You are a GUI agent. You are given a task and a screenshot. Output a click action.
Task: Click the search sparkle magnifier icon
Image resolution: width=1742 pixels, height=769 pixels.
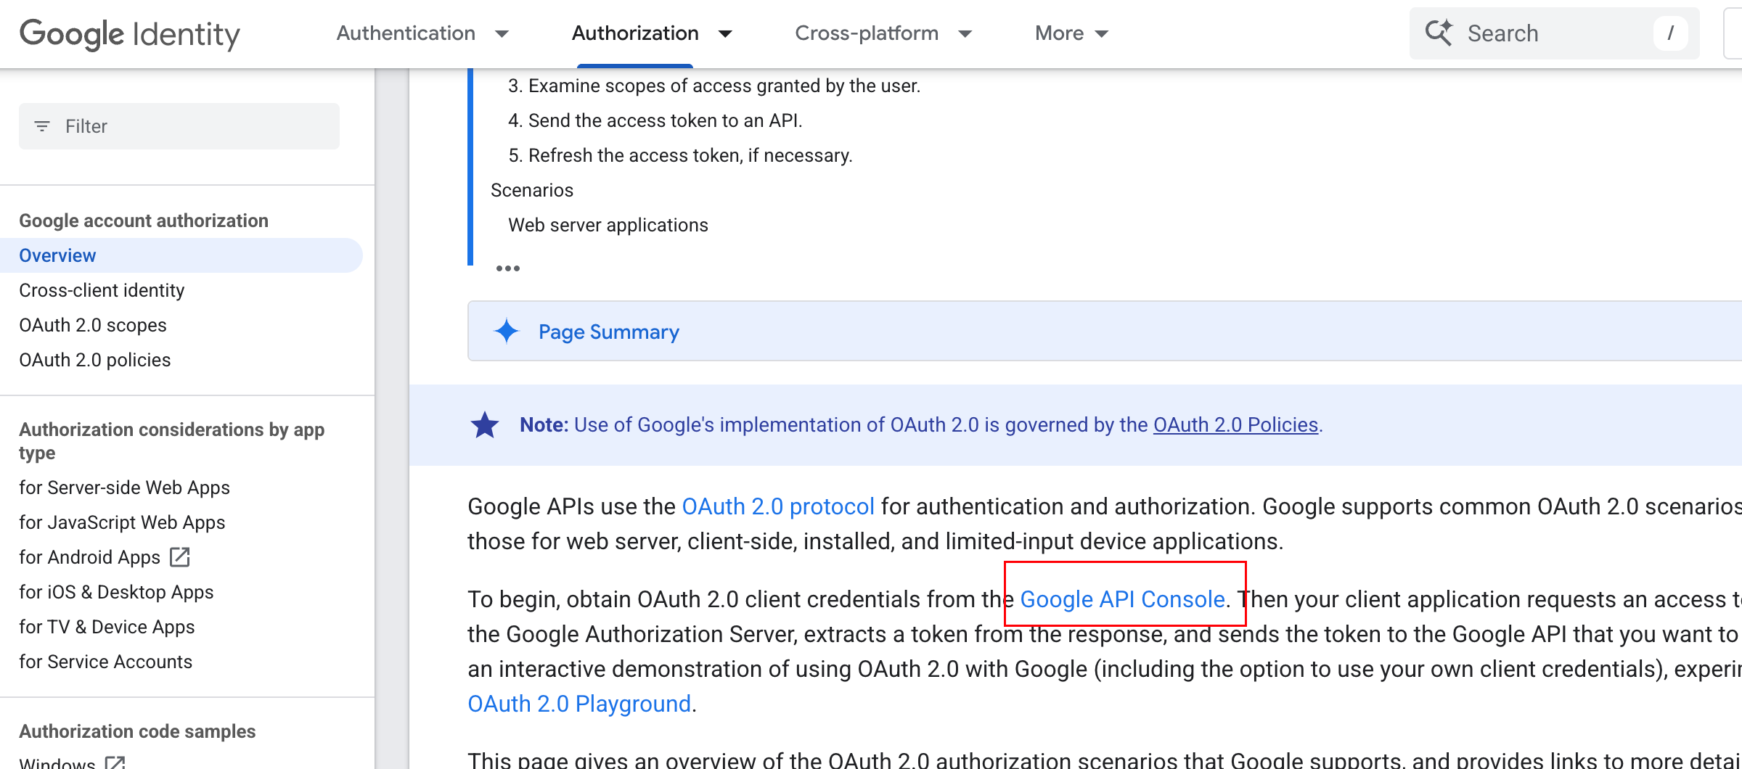(x=1439, y=33)
